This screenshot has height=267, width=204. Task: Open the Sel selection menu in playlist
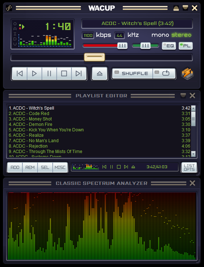(45, 168)
